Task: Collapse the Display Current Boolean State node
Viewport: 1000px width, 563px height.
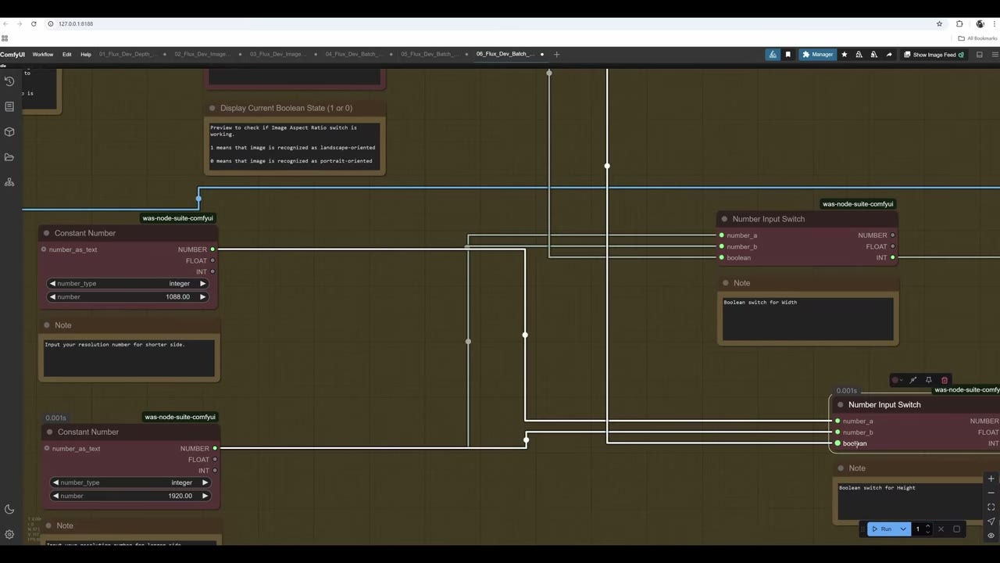Action: (212, 109)
